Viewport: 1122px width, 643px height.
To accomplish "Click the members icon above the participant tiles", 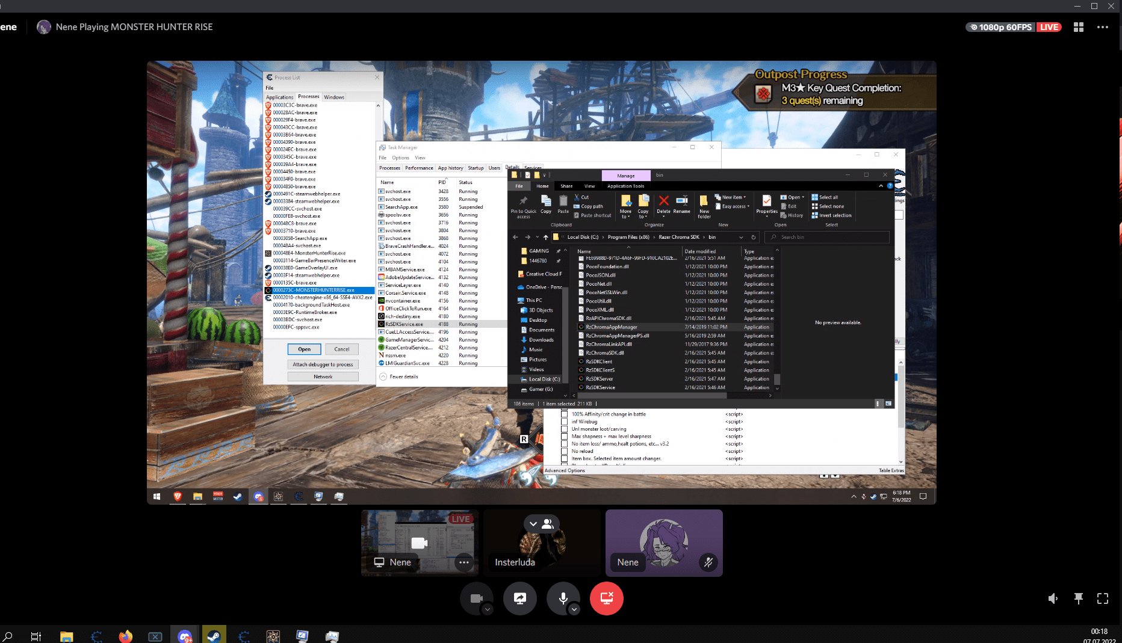I will click(x=548, y=524).
